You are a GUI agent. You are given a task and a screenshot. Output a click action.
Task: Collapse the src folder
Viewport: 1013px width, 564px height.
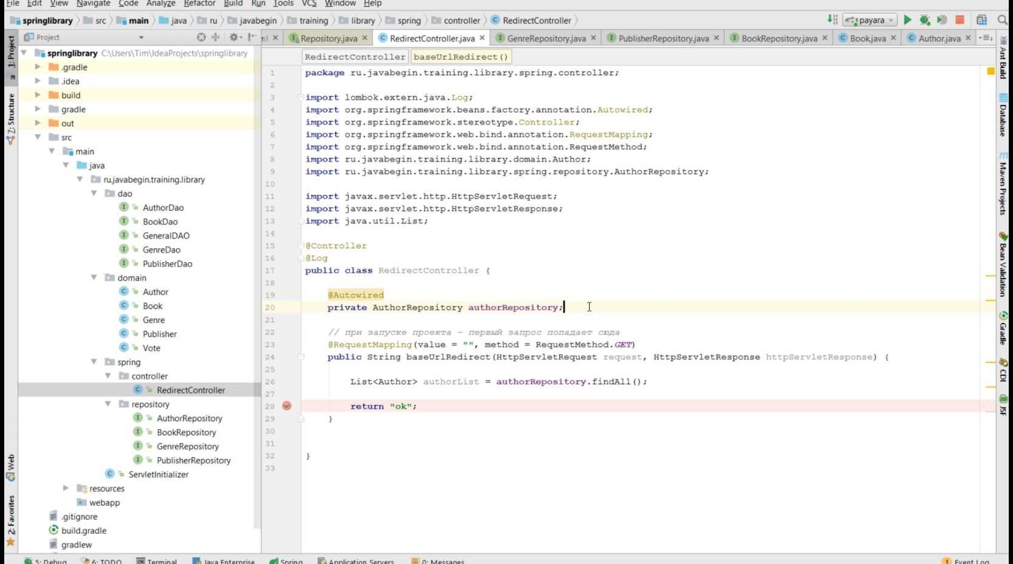(38, 137)
